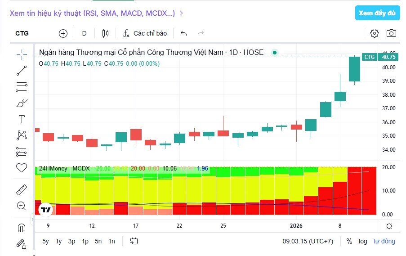Open the D timeframe interval dropdown
The image size is (406, 256).
[84, 33]
